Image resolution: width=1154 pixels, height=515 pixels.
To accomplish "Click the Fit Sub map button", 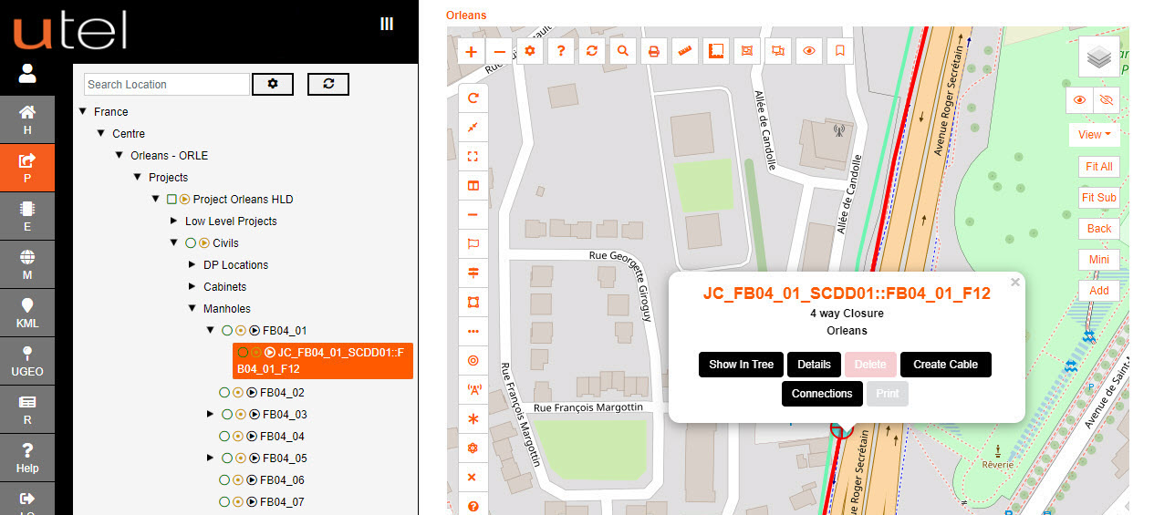I will [x=1099, y=198].
